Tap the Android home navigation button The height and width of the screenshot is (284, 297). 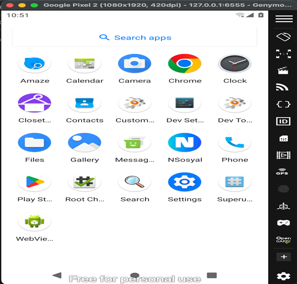pos(135,275)
